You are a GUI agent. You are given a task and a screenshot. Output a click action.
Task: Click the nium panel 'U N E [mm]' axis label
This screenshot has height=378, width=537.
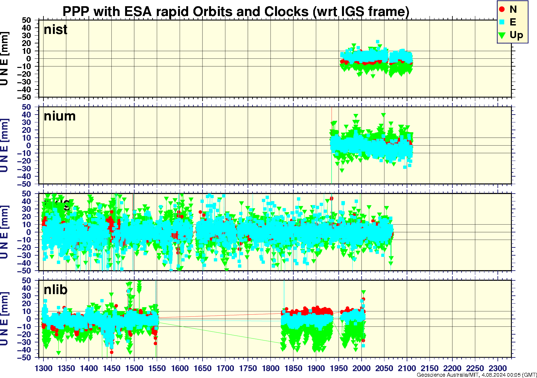coord(4,146)
